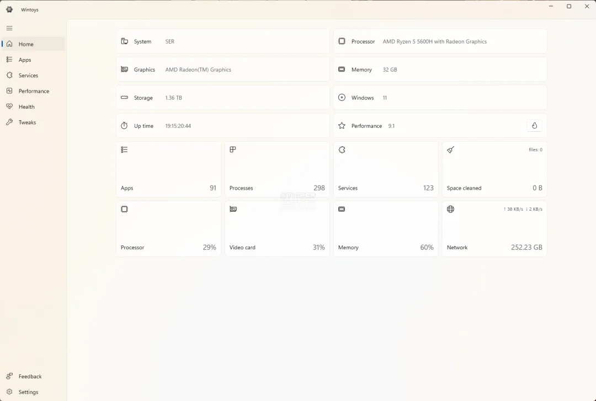
Task: Minimize the Wintoys window
Action: coord(551,7)
